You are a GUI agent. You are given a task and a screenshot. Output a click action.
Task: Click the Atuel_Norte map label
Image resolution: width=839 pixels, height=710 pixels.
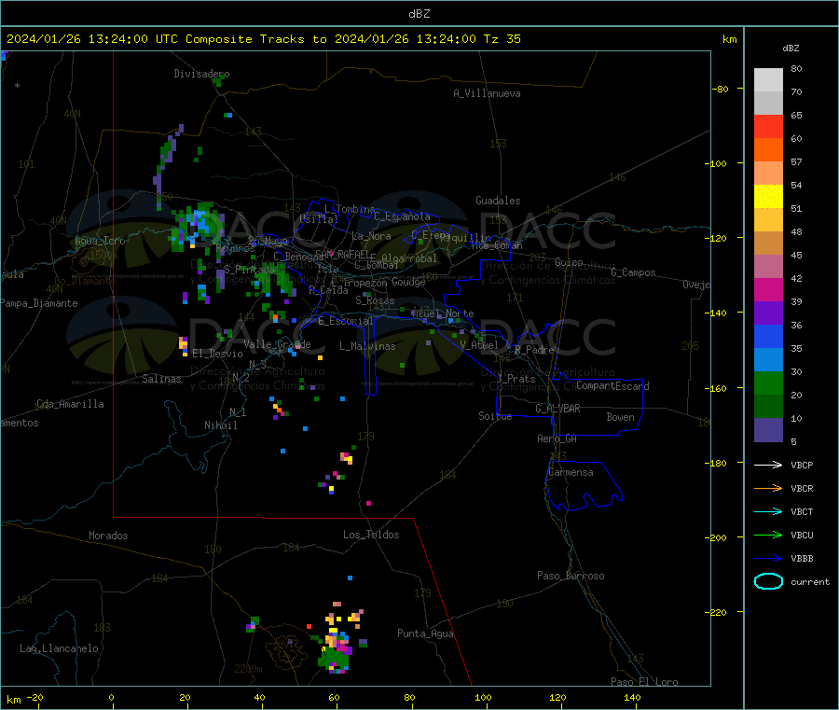coord(443,313)
